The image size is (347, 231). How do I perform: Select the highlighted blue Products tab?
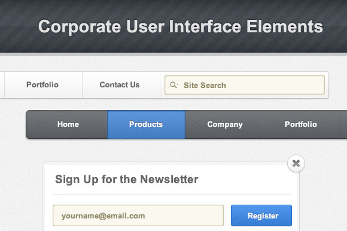pos(146,124)
